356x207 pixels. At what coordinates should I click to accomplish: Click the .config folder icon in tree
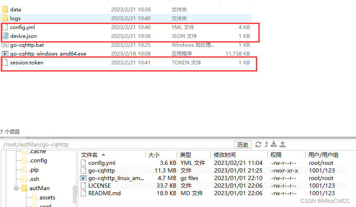25,160
